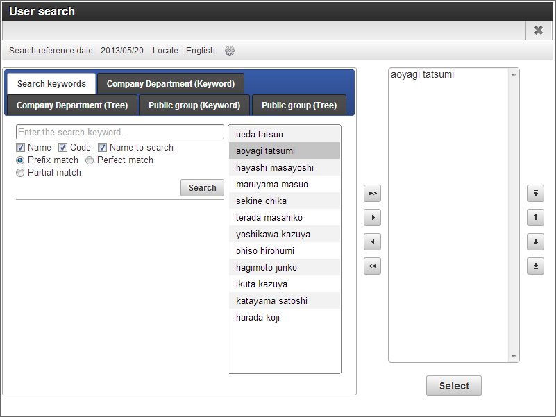
Task: Select the Prefix match radio button
Action: tap(20, 160)
